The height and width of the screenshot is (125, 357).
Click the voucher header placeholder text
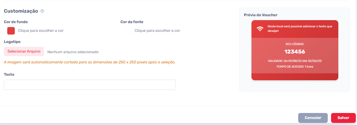[300, 28]
